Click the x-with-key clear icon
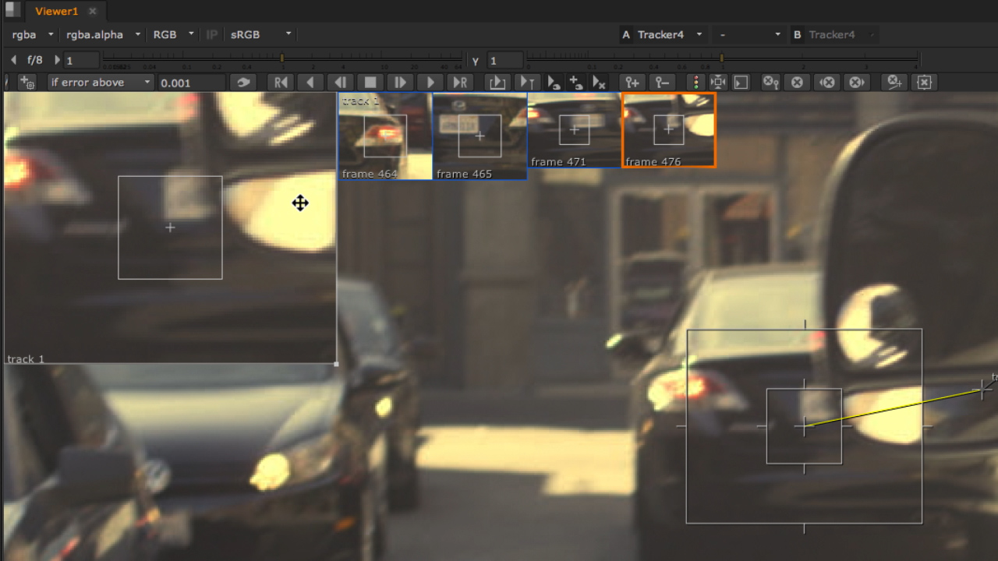This screenshot has height=561, width=998. coord(770,82)
